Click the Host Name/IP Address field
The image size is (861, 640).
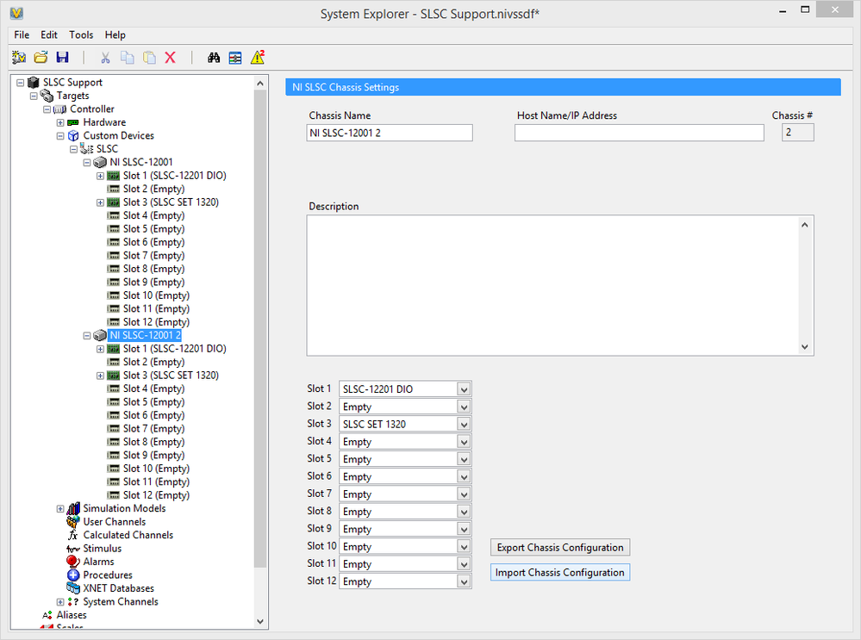tap(639, 133)
